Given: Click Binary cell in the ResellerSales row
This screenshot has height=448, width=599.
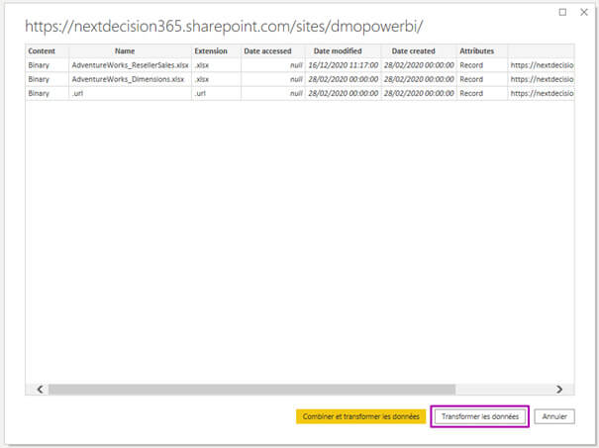Looking at the screenshot, I should [47, 65].
